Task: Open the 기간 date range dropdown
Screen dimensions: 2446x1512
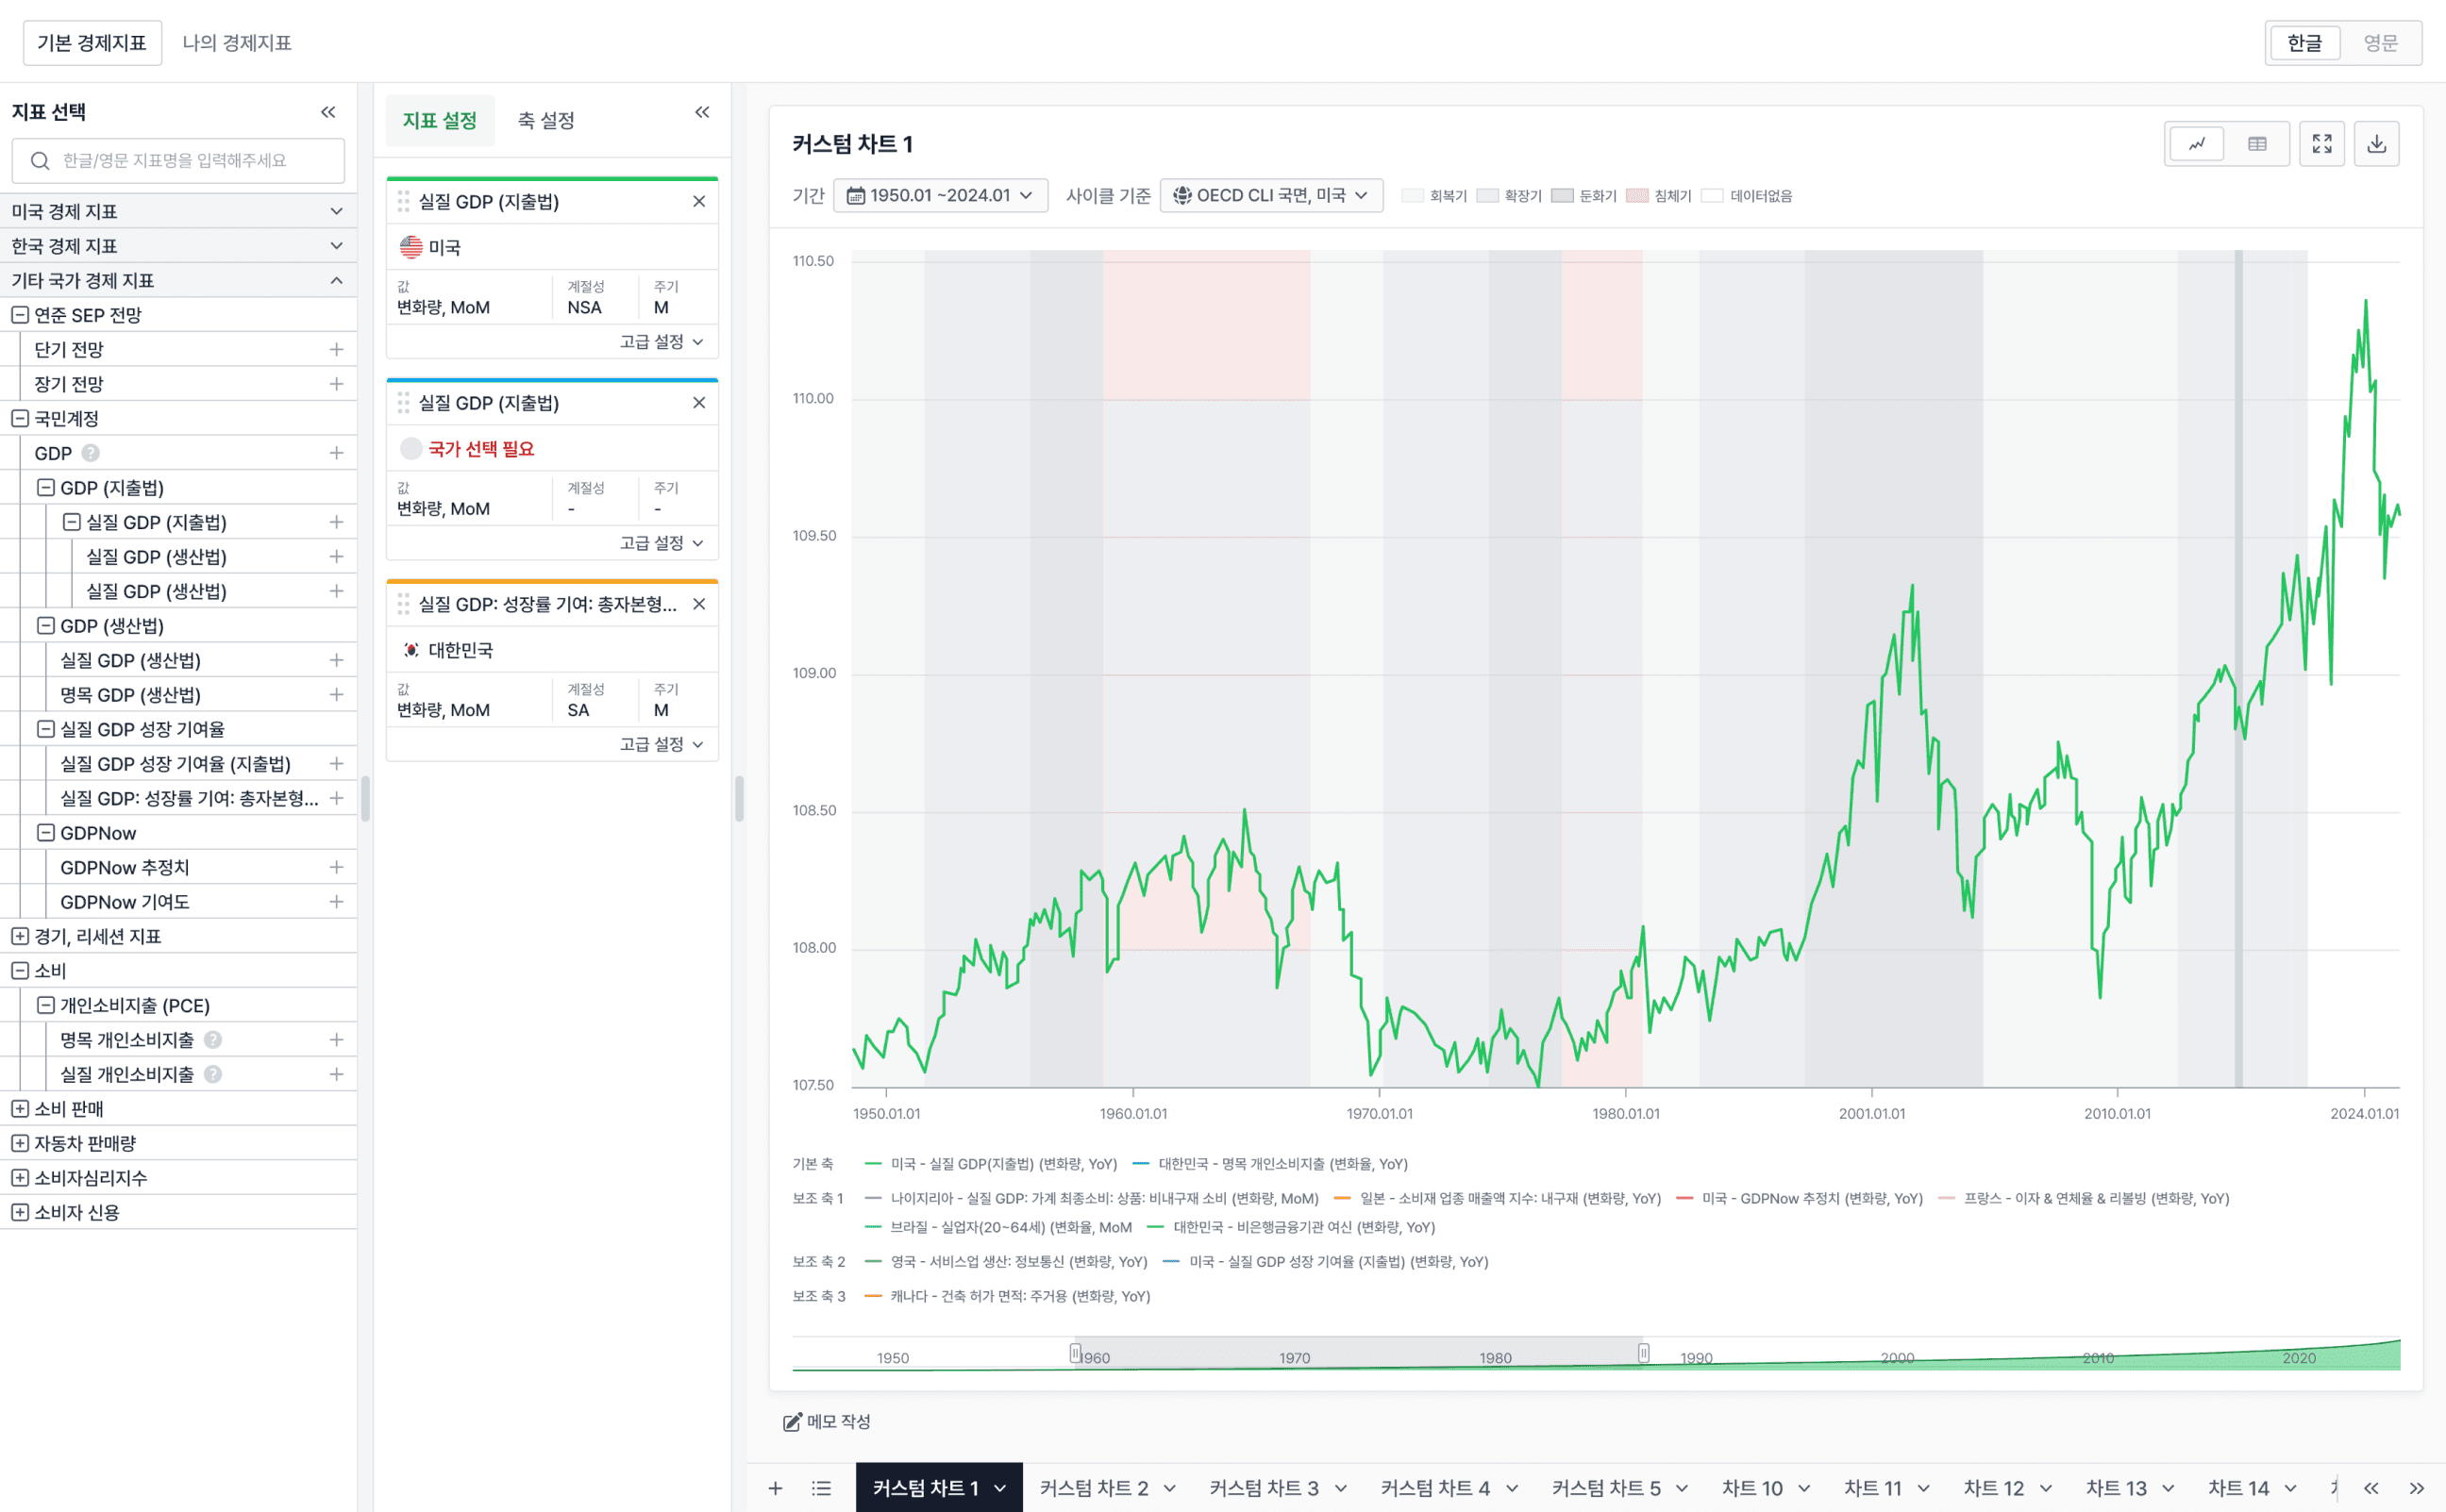Action: (x=941, y=196)
